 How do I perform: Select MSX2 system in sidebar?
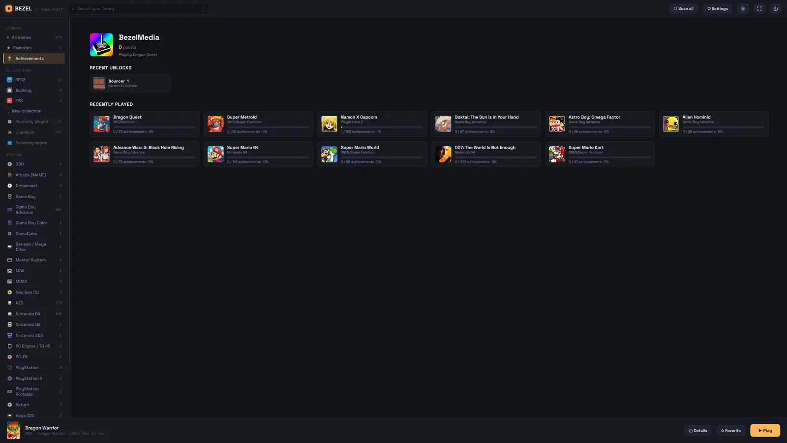point(33,282)
